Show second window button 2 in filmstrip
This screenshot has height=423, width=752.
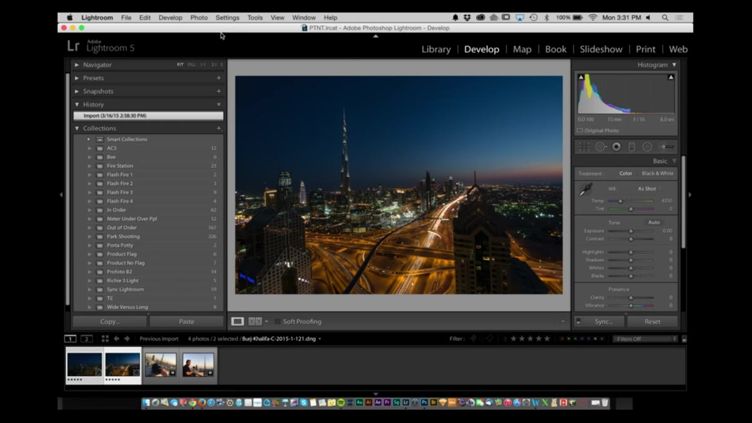86,339
